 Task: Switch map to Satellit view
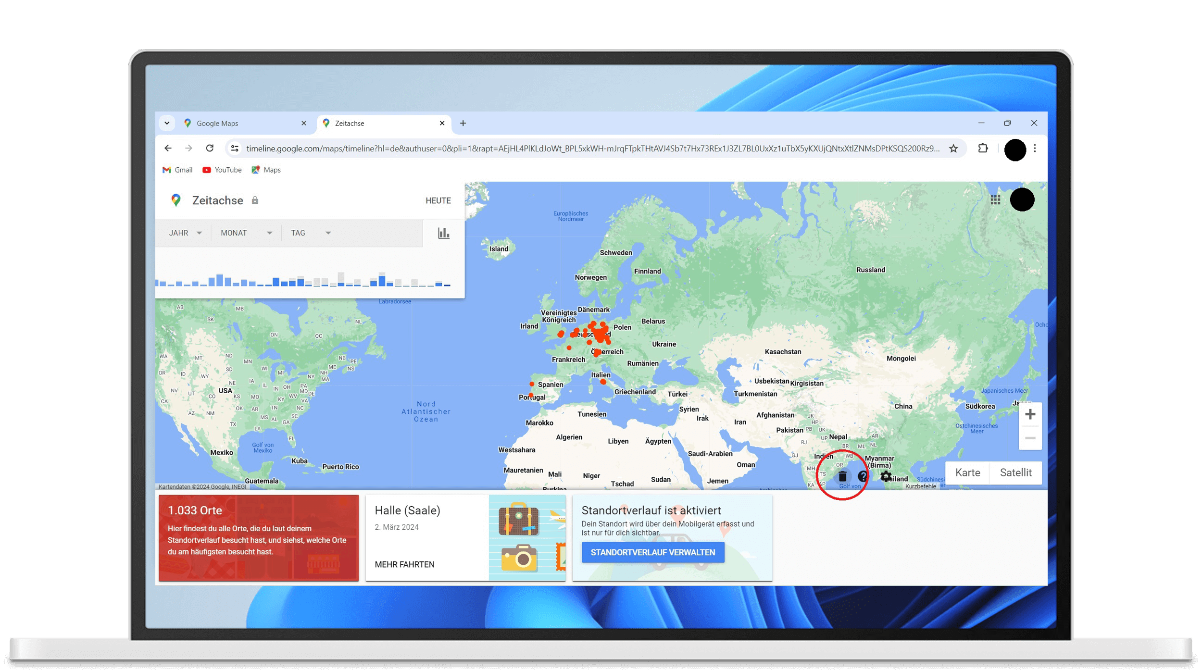pyautogui.click(x=1015, y=473)
